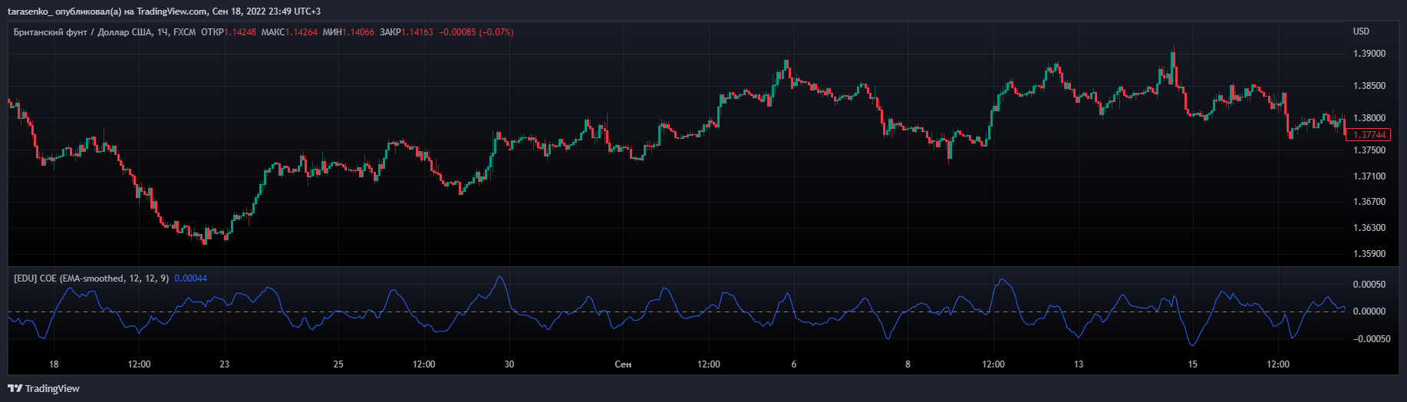This screenshot has width=1407, height=402.
Task: Click the 0.00050 indicator axis label
Action: [x=1369, y=285]
